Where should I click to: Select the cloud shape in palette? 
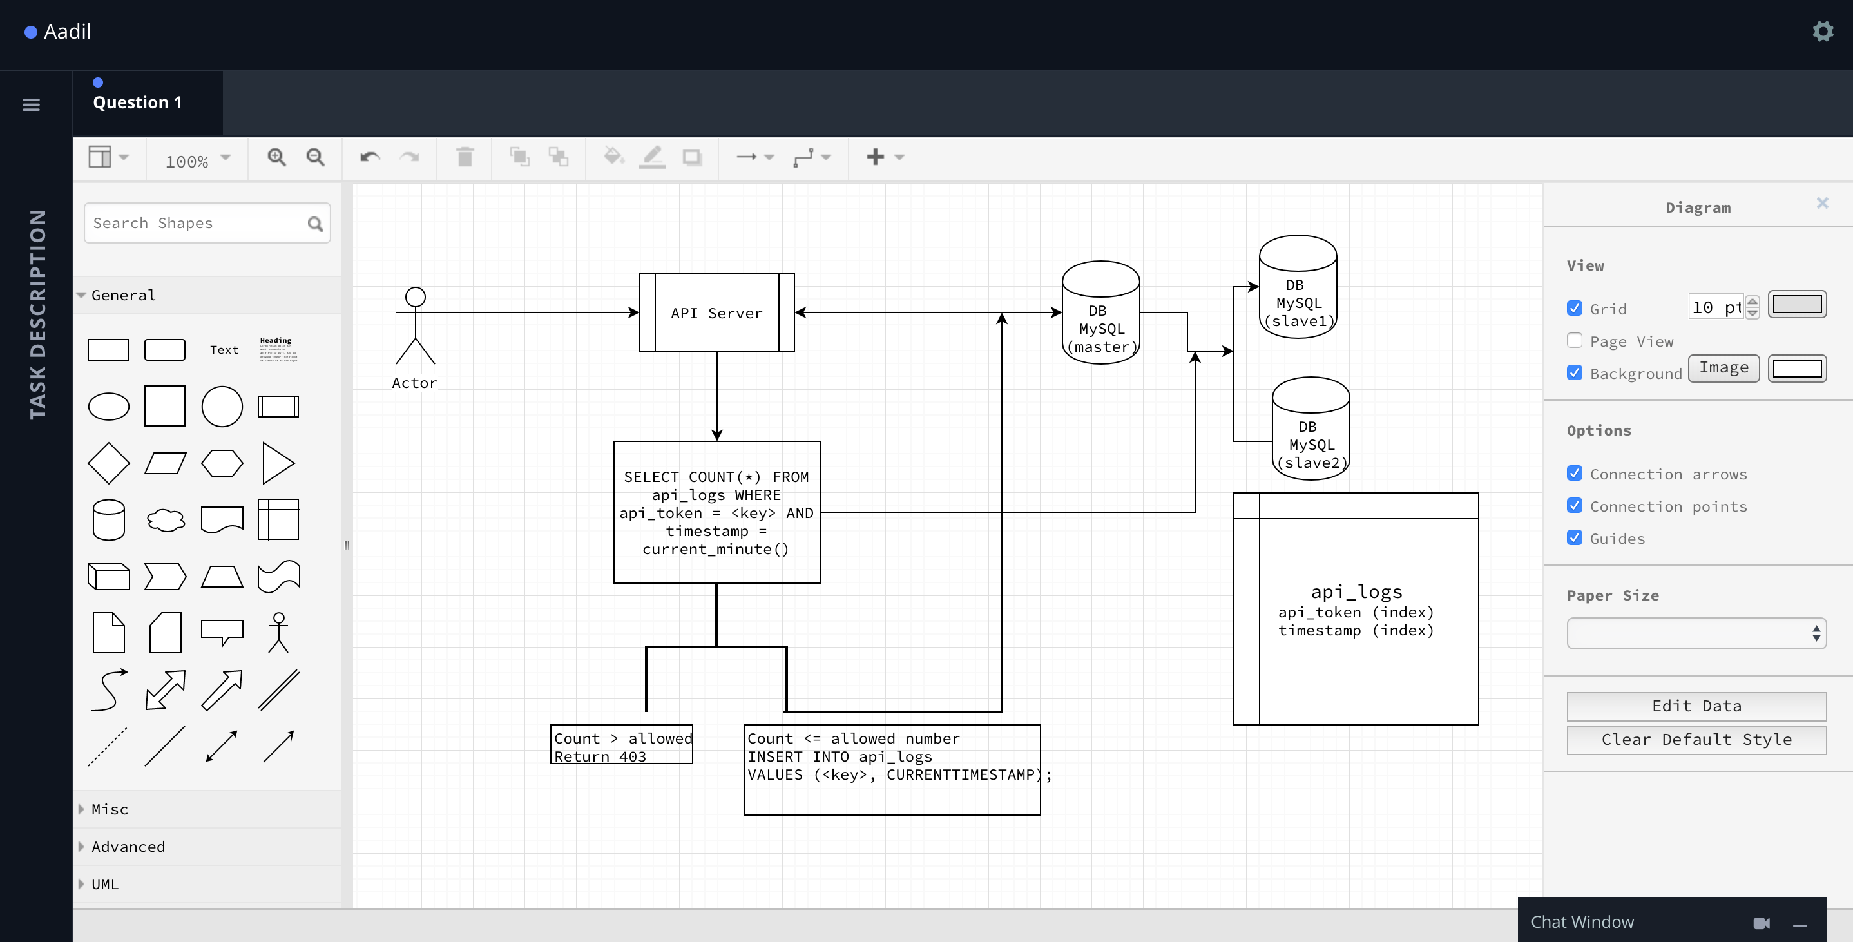point(166,519)
